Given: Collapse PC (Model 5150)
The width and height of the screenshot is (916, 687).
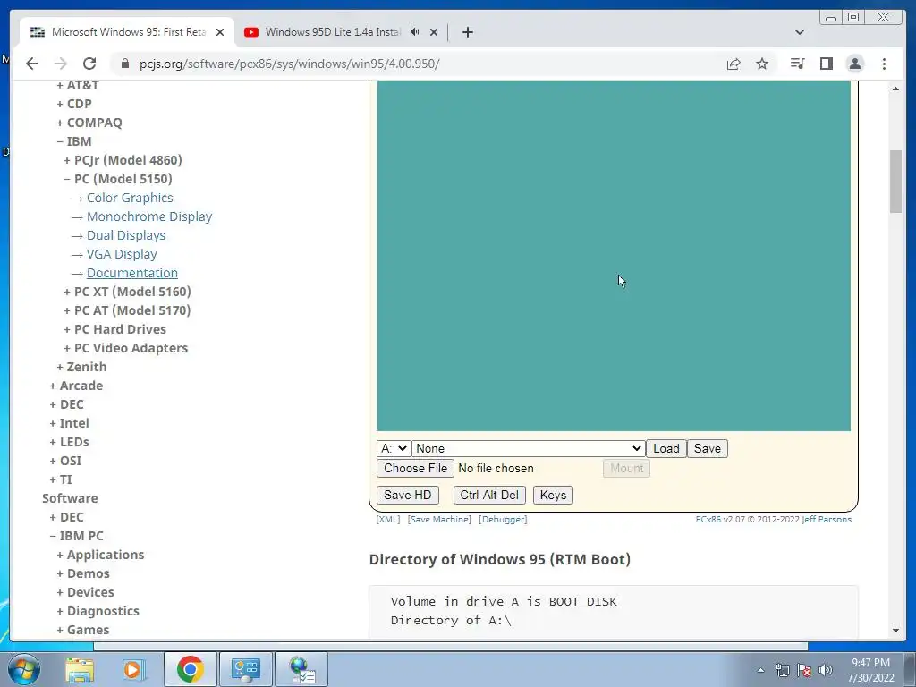Looking at the screenshot, I should (x=118, y=179).
